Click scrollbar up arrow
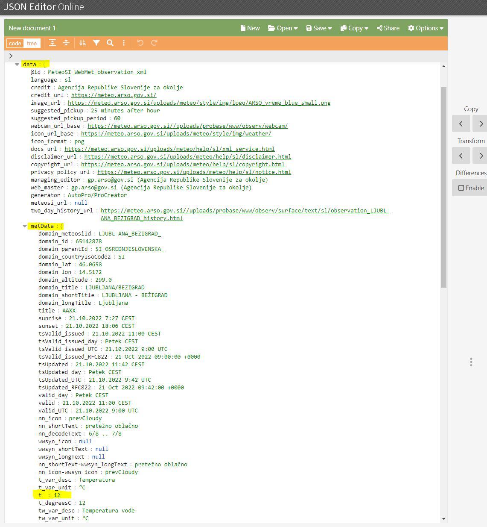The width and height of the screenshot is (487, 527). (x=443, y=66)
